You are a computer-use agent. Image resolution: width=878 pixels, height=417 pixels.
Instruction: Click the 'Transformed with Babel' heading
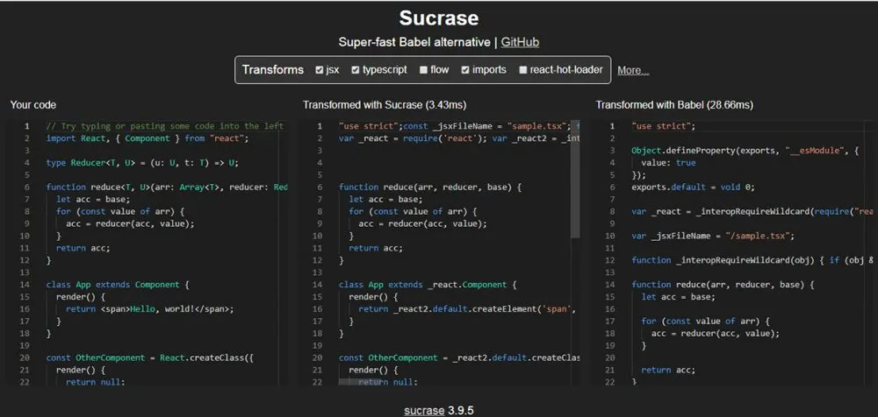point(673,105)
